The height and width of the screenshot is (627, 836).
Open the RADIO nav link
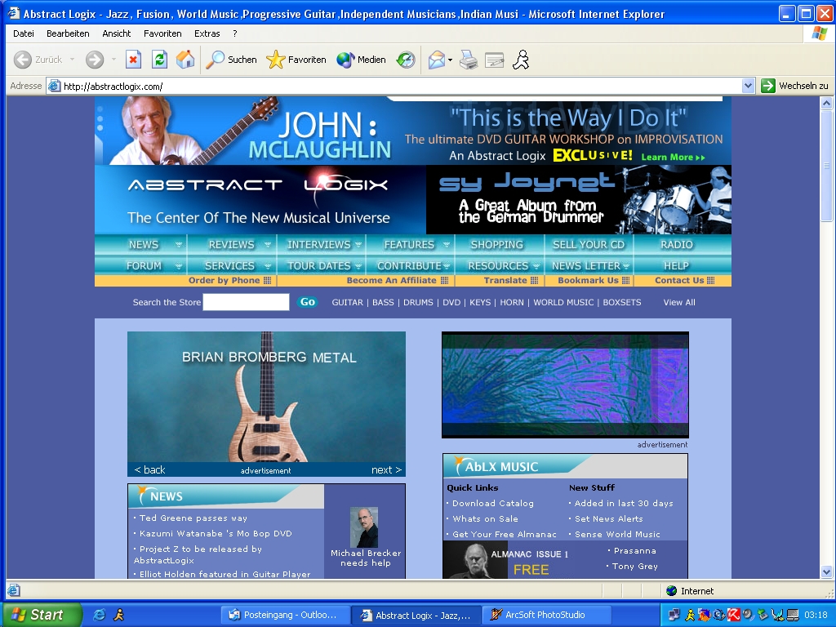[x=677, y=245]
